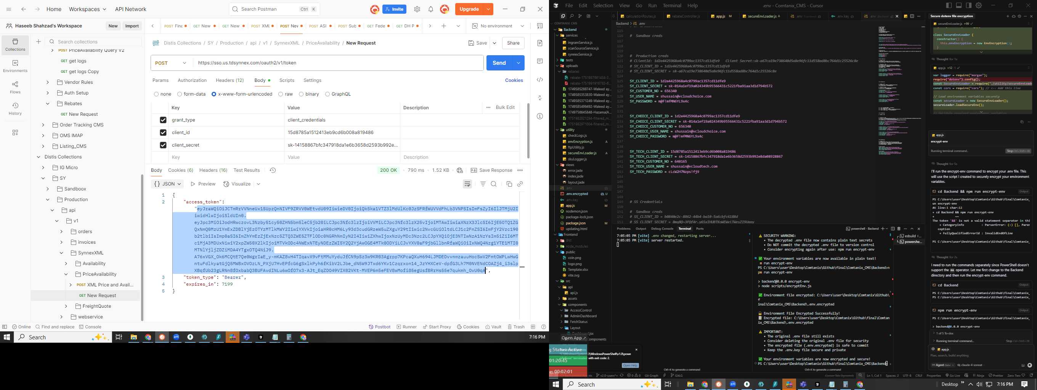The height and width of the screenshot is (390, 1037).
Task: Expand the Order Tracking CMS collection
Action: 43,125
